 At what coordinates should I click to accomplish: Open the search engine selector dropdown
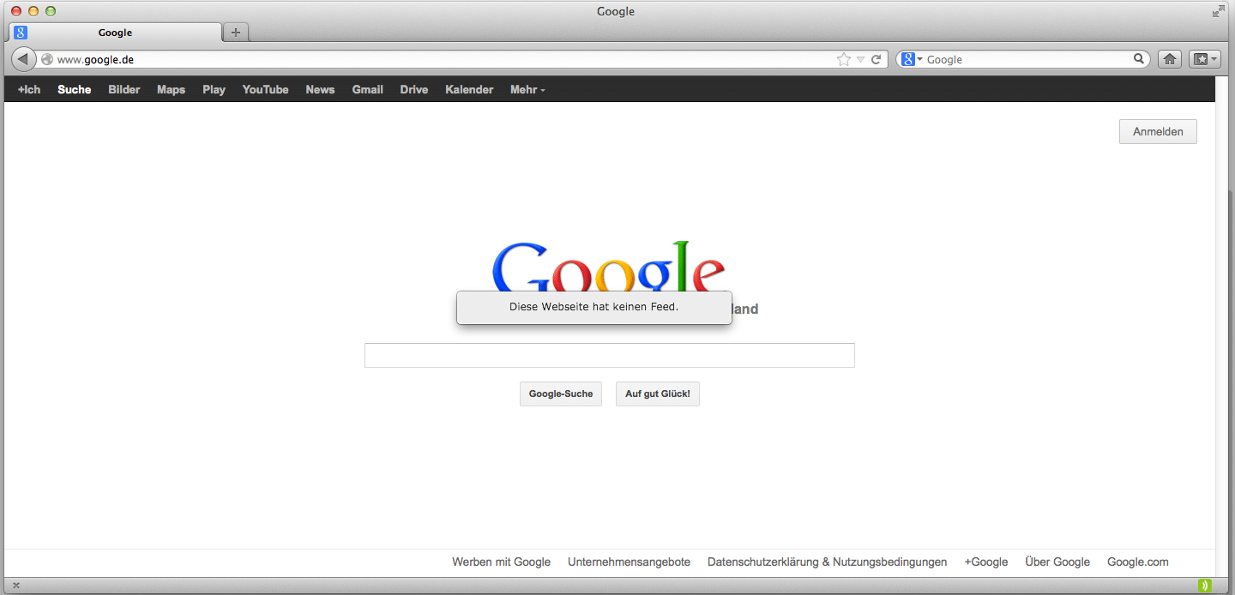(x=912, y=59)
